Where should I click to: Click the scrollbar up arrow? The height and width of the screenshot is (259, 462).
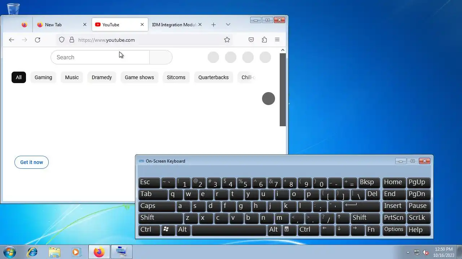coord(283,50)
